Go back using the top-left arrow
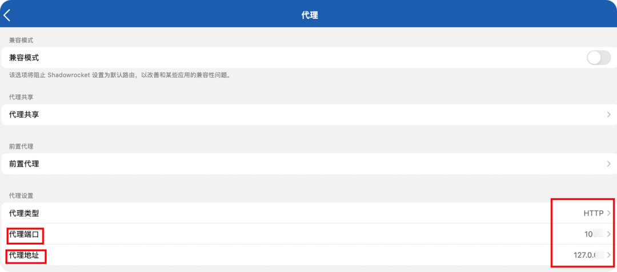The width and height of the screenshot is (617, 272). click(x=7, y=15)
